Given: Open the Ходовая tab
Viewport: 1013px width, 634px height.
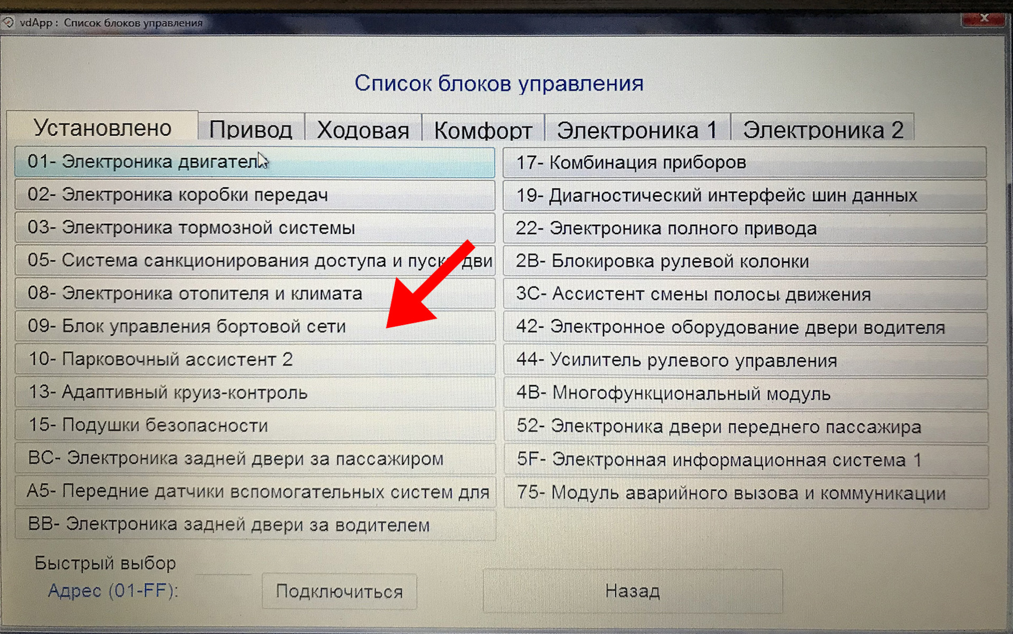Looking at the screenshot, I should coord(363,129).
